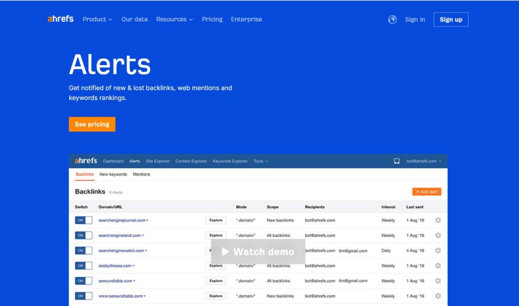Open the Tools dropdown in the app bar
This screenshot has height=306, width=519.
pyautogui.click(x=261, y=161)
